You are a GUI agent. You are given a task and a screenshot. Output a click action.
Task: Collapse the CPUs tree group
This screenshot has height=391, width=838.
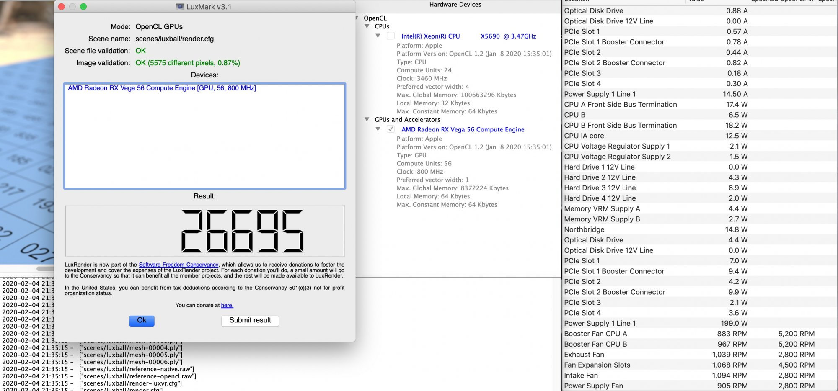pos(367,26)
